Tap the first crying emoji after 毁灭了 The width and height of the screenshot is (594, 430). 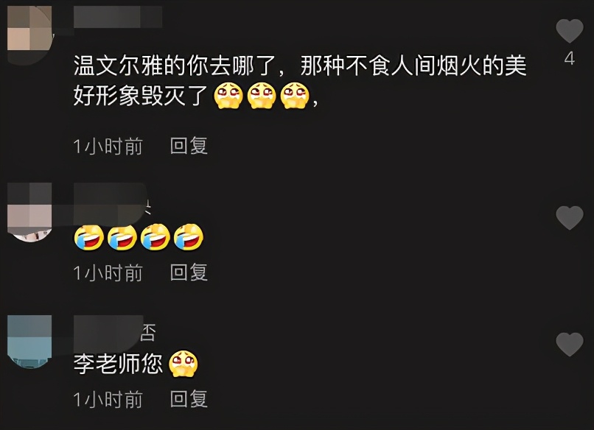[228, 96]
